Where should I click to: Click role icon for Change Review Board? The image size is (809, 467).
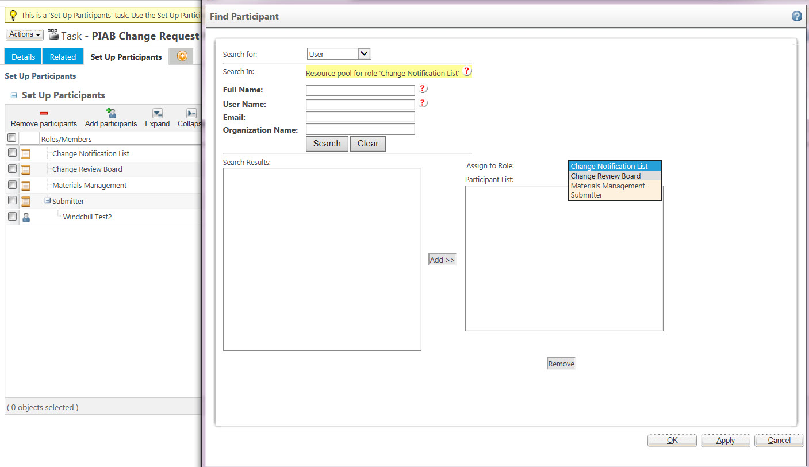coord(26,169)
